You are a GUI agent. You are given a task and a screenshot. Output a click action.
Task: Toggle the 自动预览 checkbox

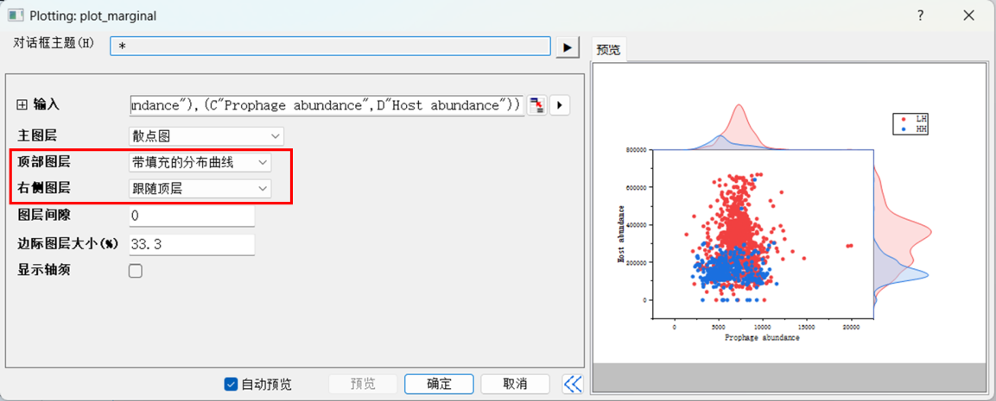232,384
